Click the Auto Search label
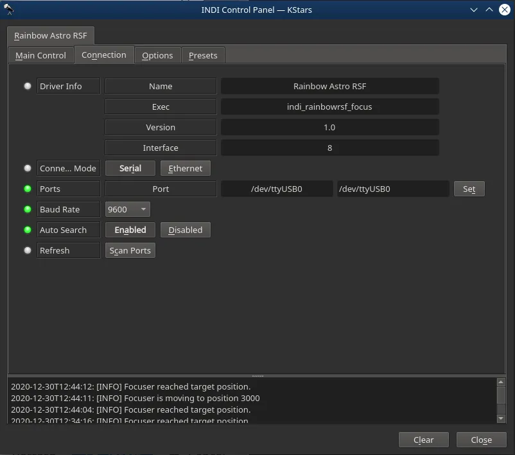This screenshot has height=455, width=515. 68,230
